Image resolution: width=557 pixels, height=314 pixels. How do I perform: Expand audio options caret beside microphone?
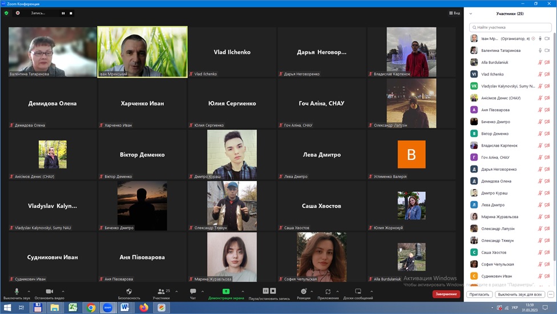pyautogui.click(x=29, y=291)
